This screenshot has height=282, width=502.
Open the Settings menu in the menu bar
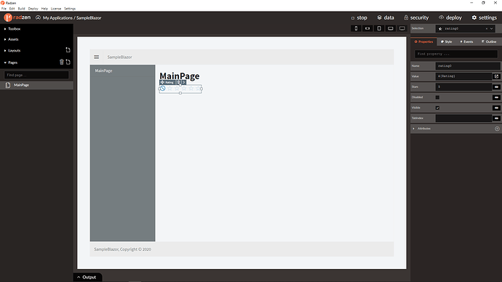70,9
